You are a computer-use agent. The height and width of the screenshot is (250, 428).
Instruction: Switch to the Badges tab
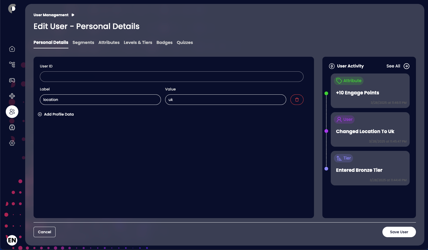(164, 42)
